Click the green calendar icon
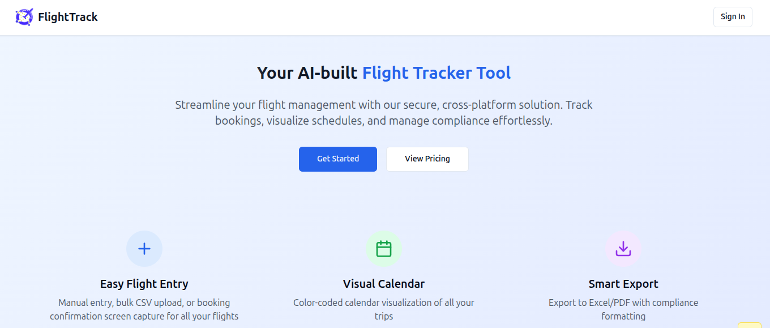770x328 pixels. click(x=384, y=249)
